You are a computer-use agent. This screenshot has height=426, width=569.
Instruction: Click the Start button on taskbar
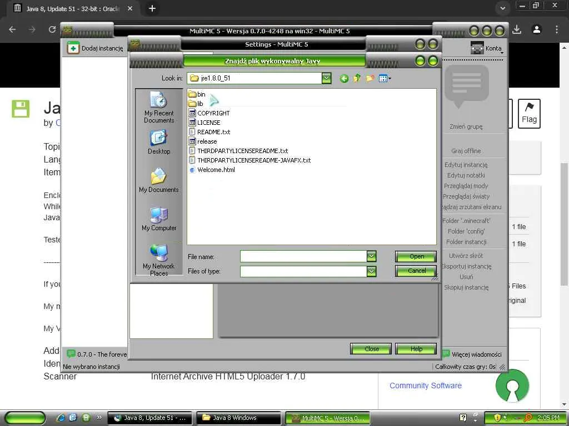(26, 418)
